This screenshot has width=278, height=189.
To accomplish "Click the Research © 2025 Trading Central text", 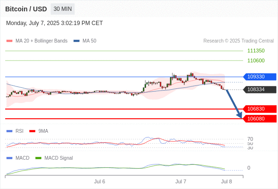I will coord(238,41).
